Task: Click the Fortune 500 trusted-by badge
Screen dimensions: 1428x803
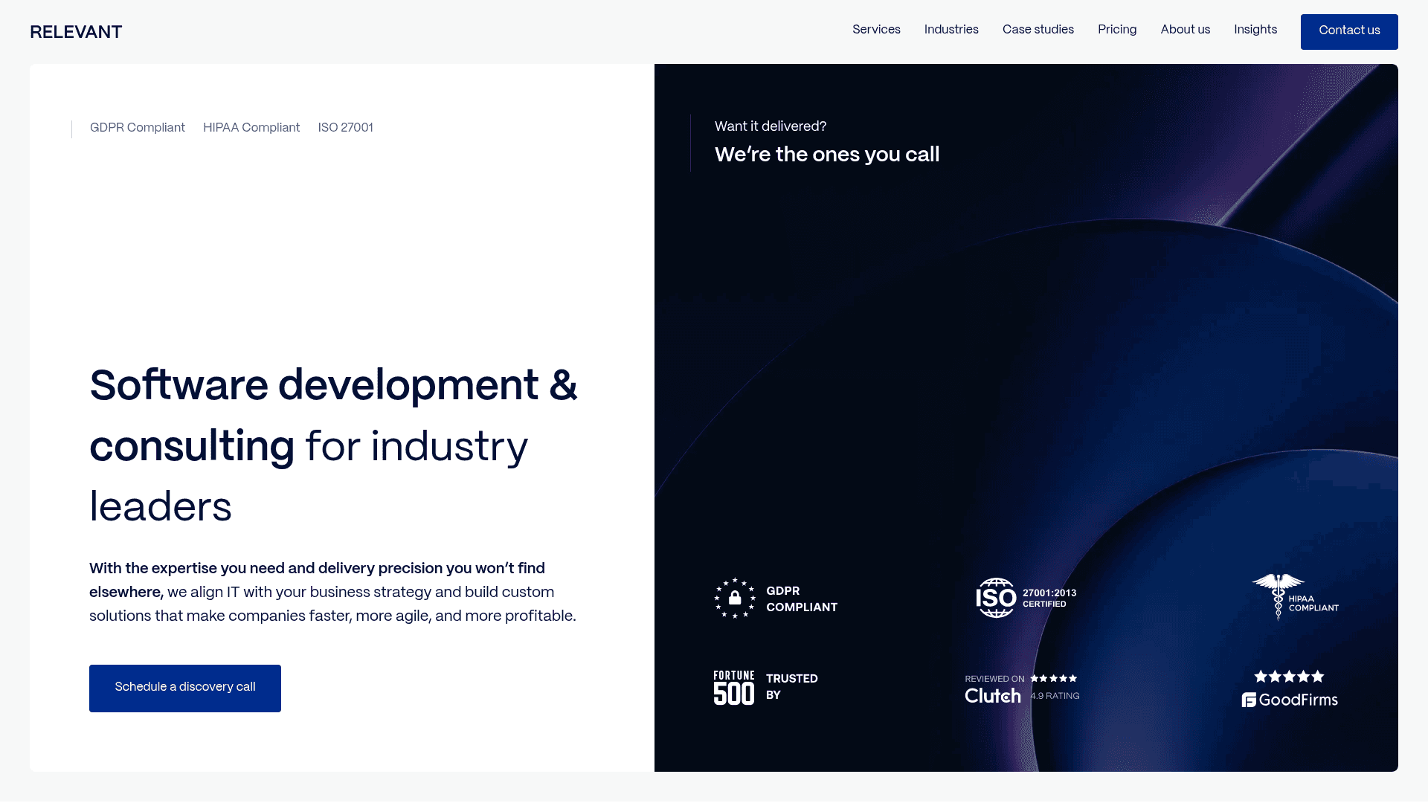Action: coord(733,686)
